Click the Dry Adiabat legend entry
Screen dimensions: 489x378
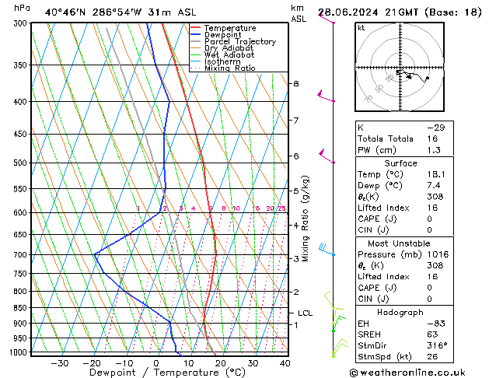coord(222,48)
